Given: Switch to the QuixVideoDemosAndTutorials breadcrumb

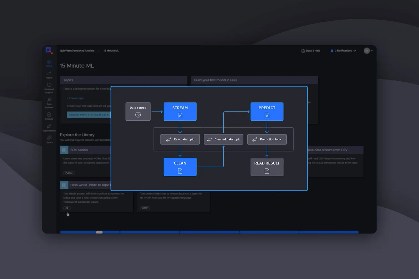Looking at the screenshot, I should [77, 51].
